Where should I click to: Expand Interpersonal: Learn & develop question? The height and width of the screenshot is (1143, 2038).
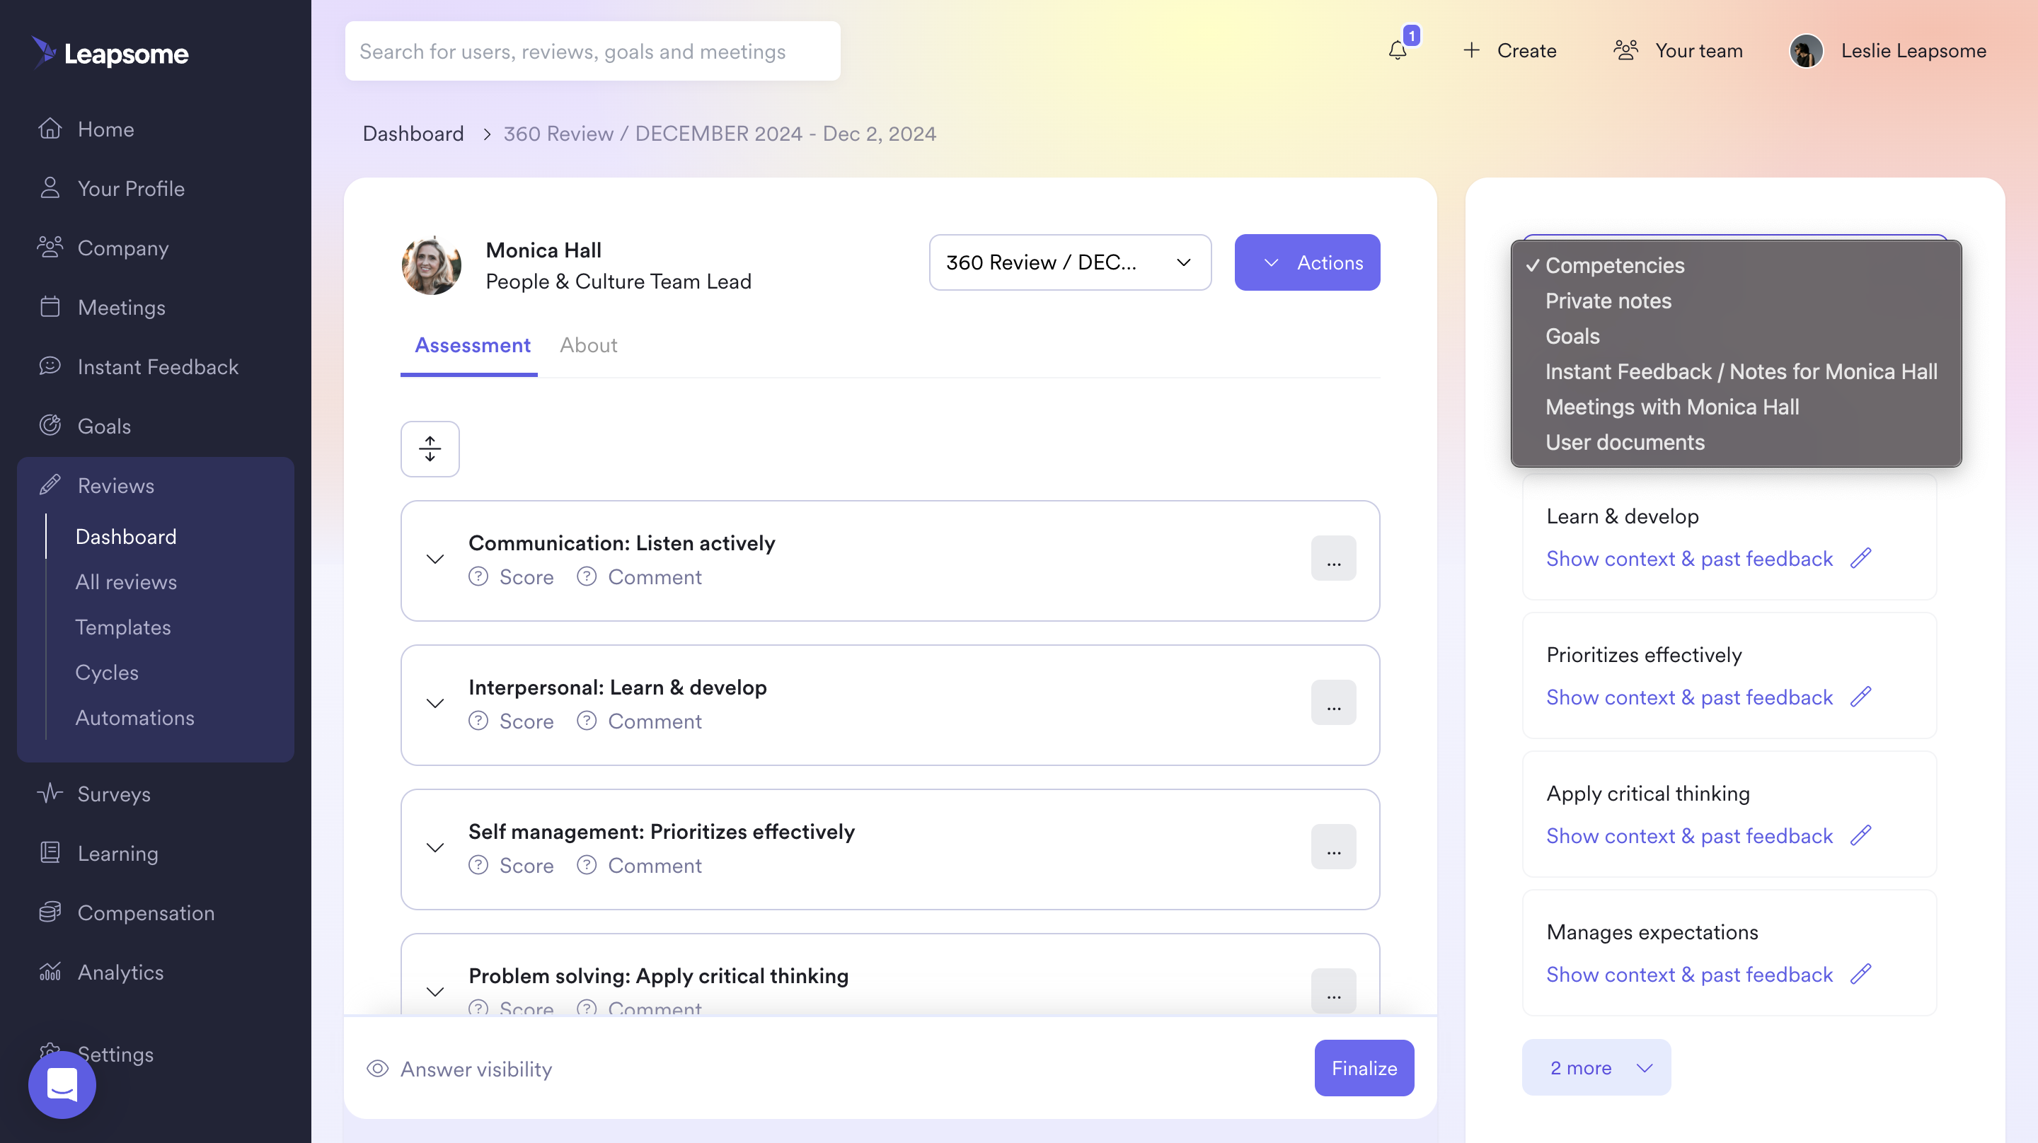point(435,703)
